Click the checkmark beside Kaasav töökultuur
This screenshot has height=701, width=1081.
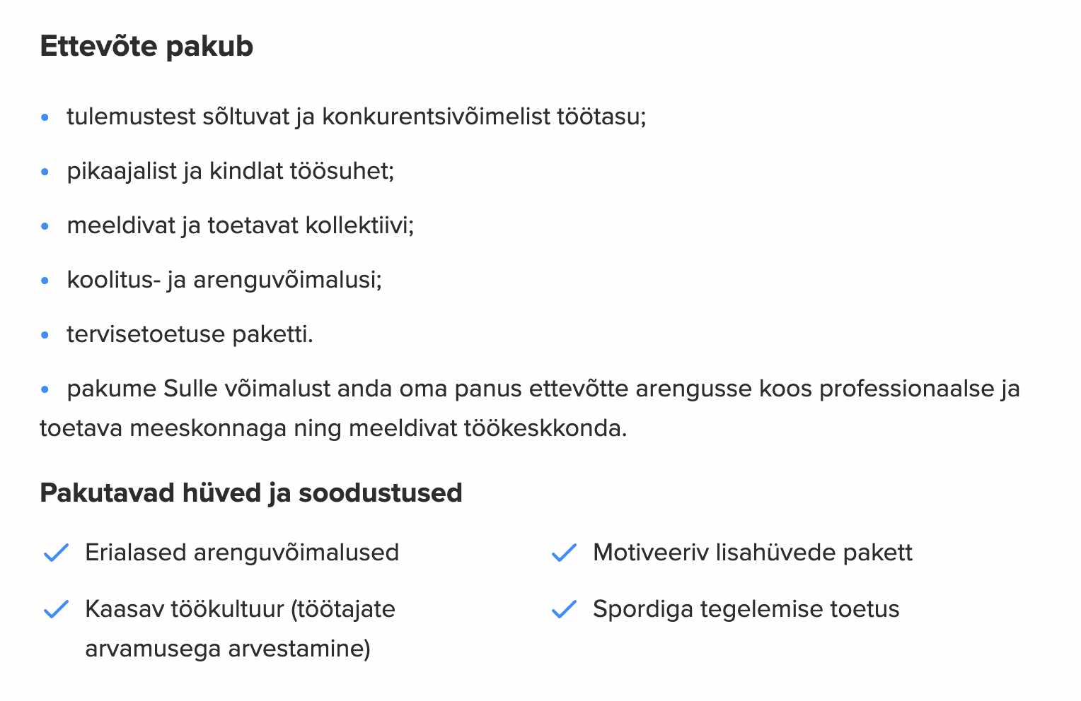[56, 609]
